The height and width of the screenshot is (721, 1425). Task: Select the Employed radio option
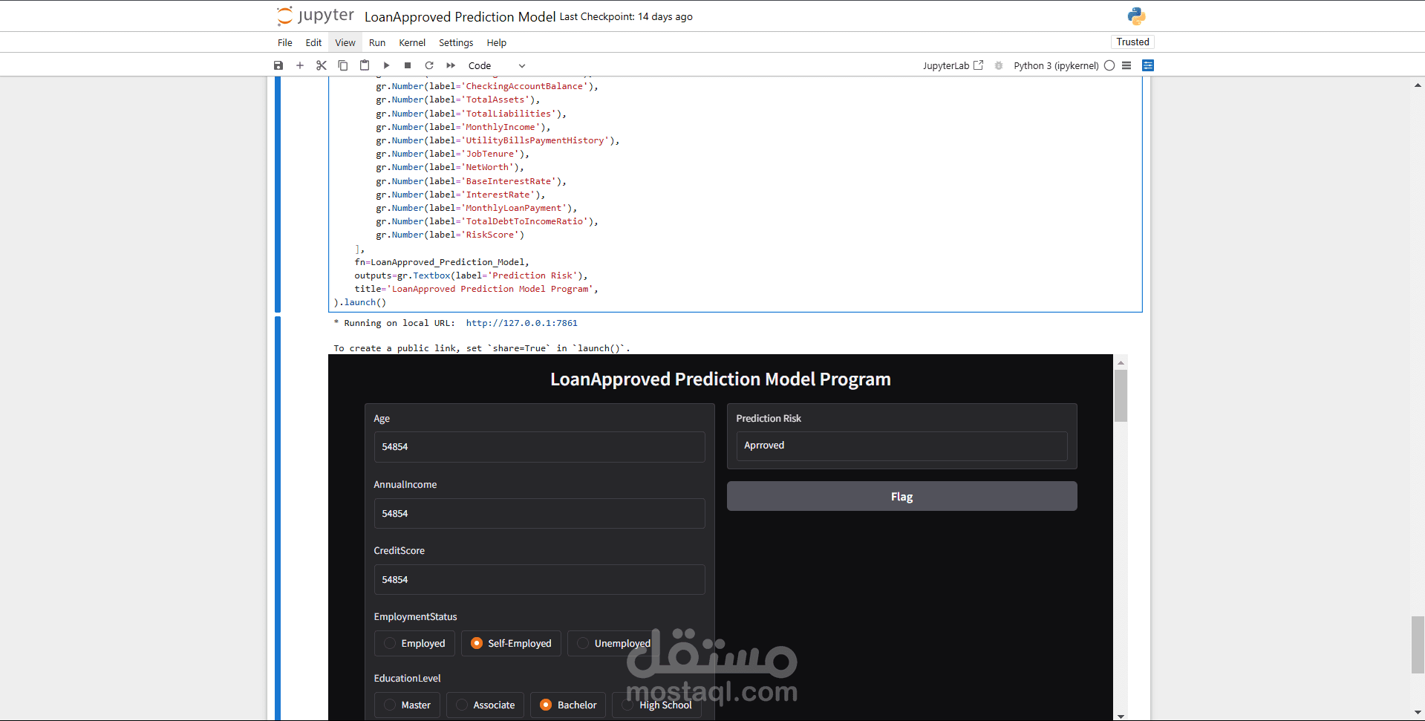[x=414, y=643]
